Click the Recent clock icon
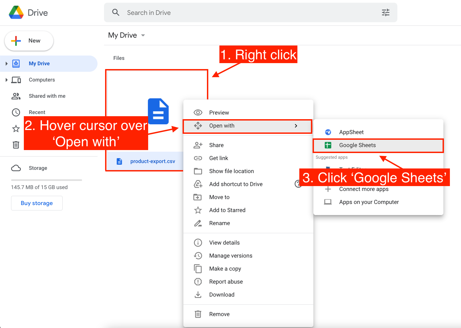The image size is (461, 328). [x=16, y=112]
